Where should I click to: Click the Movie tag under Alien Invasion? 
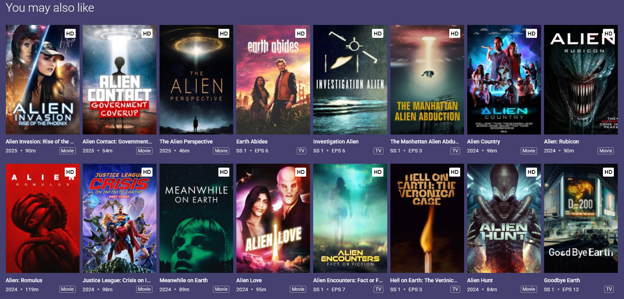[x=67, y=151]
